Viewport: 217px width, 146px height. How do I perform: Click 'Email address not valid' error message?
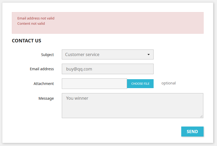(36, 18)
